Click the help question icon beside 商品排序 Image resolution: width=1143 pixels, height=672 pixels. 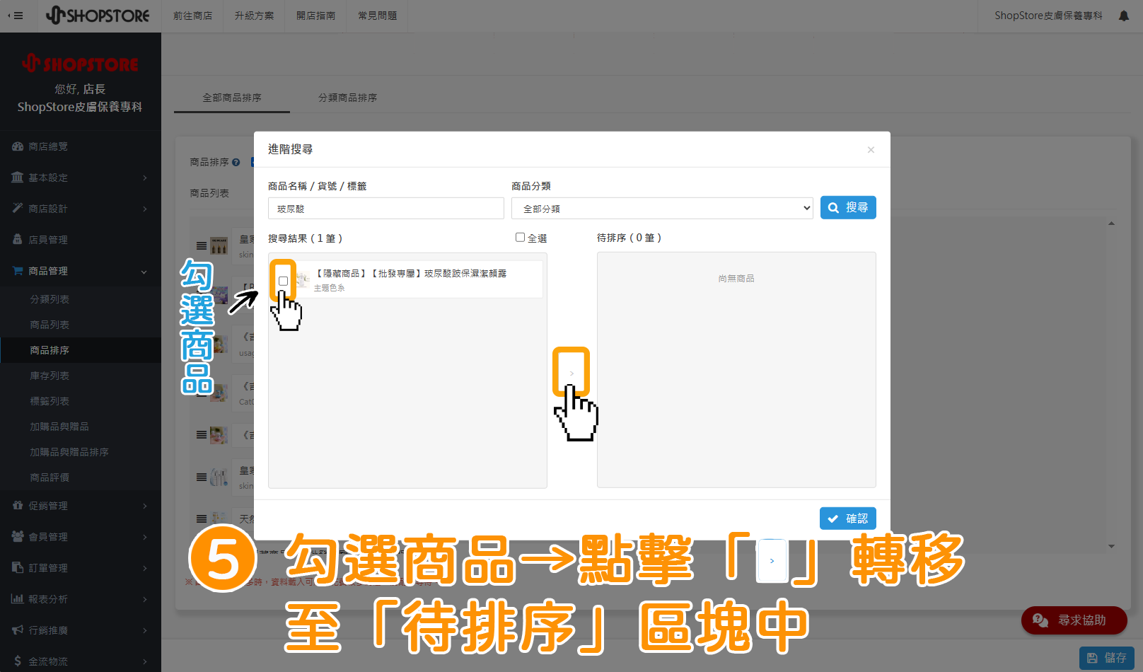236,162
